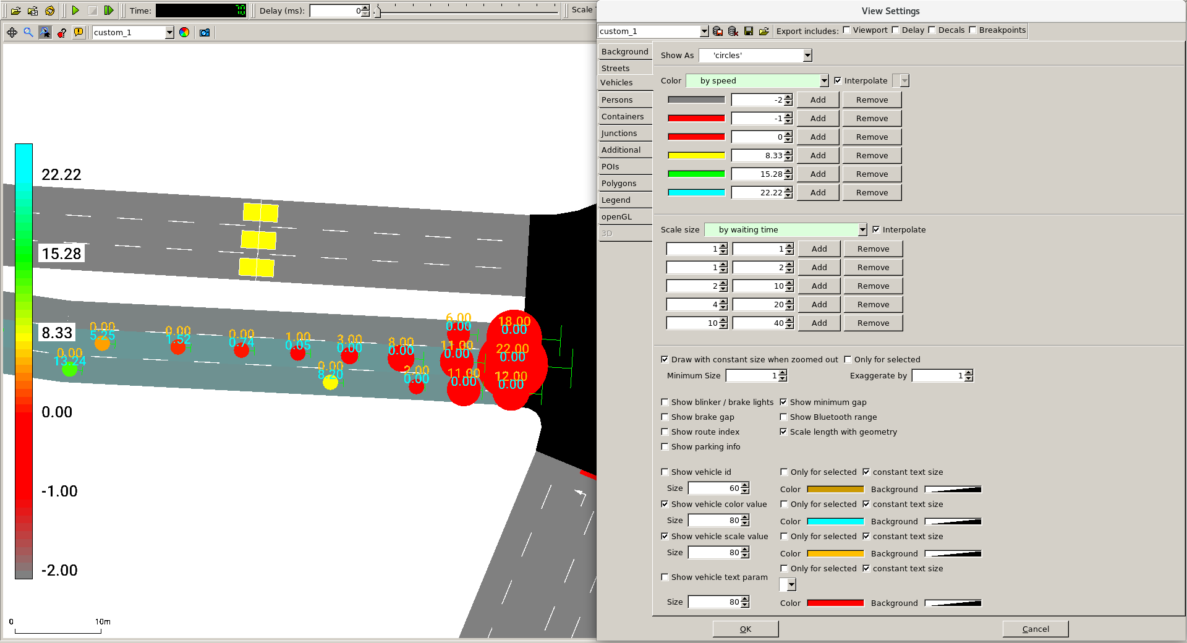The image size is (1187, 643).
Task: Save the custom_1 scheme with the disk icon
Action: click(749, 31)
